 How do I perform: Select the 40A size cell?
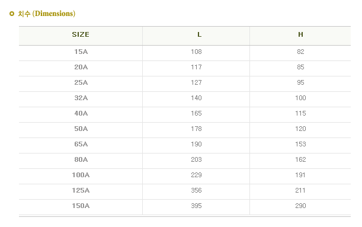(81, 113)
